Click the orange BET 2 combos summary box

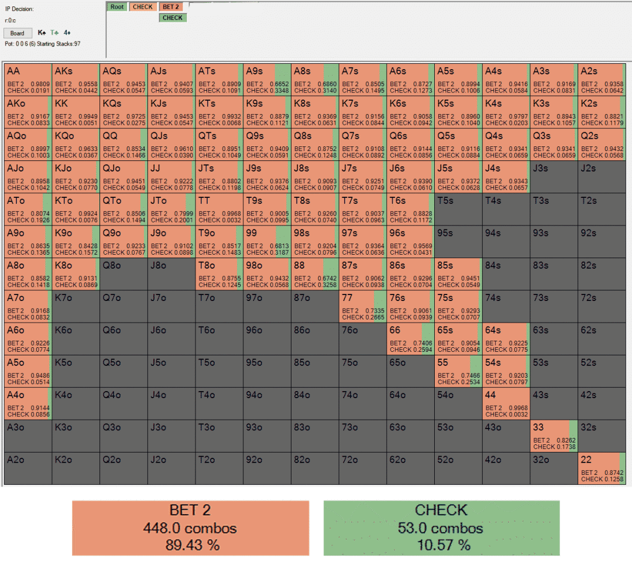190,528
